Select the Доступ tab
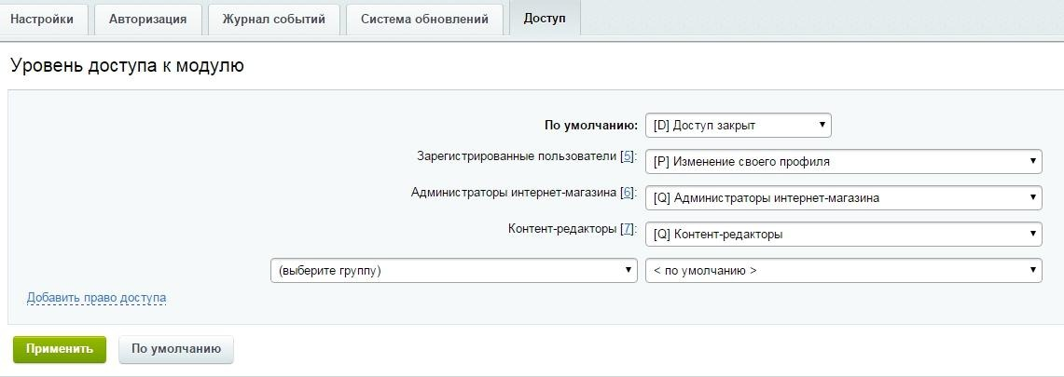 tap(545, 19)
